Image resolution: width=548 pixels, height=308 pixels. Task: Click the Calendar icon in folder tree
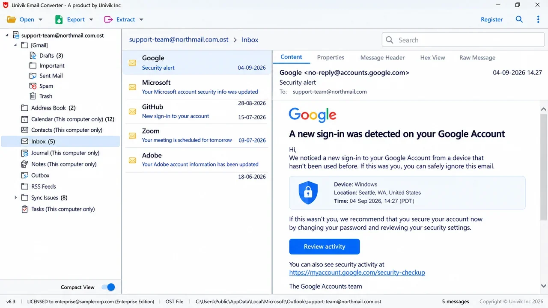tap(25, 119)
